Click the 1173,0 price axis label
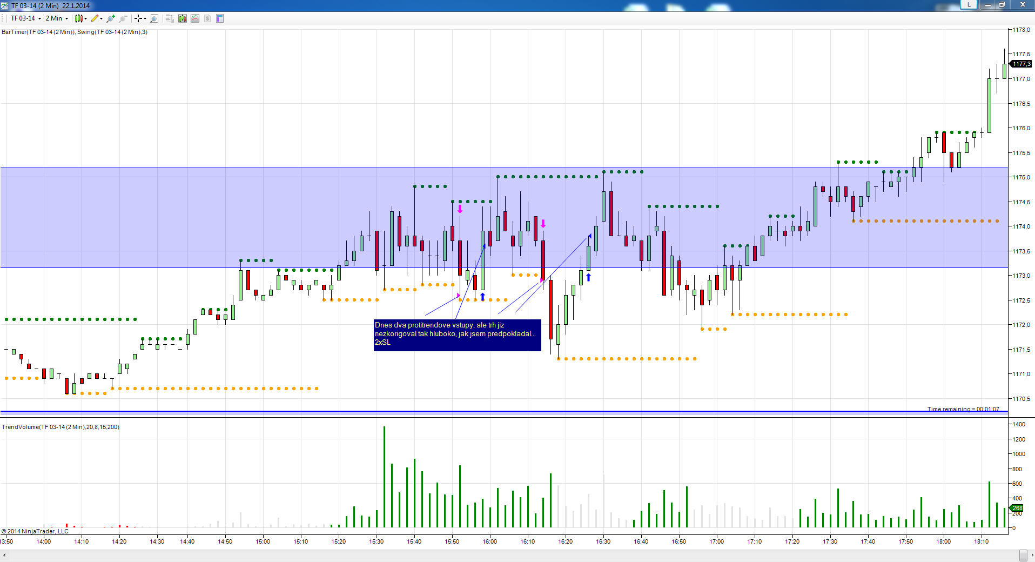Screen dimensions: 1035x562 [x=1021, y=276]
